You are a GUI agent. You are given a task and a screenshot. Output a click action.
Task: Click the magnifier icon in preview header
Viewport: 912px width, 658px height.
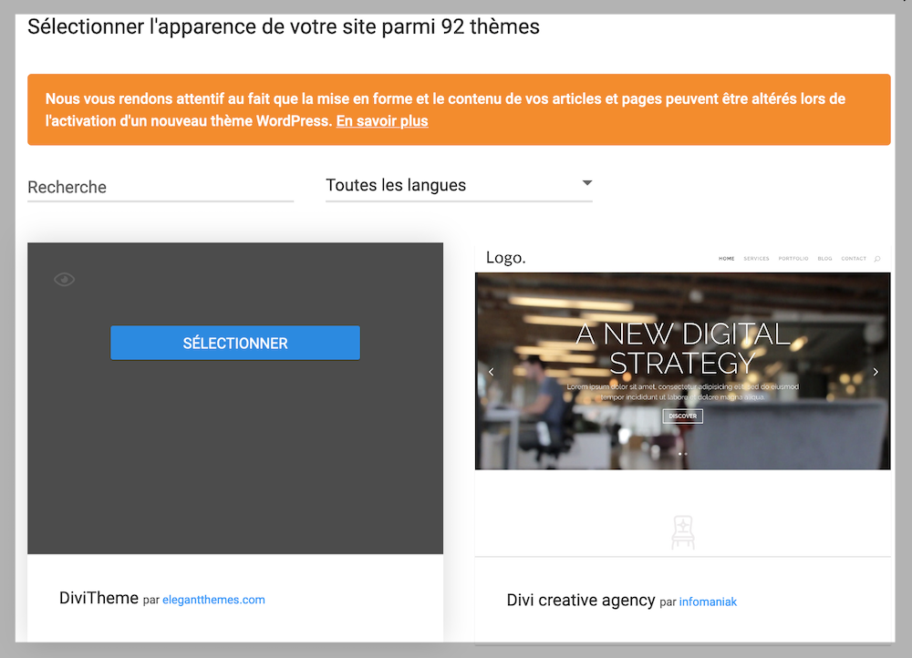click(x=876, y=259)
